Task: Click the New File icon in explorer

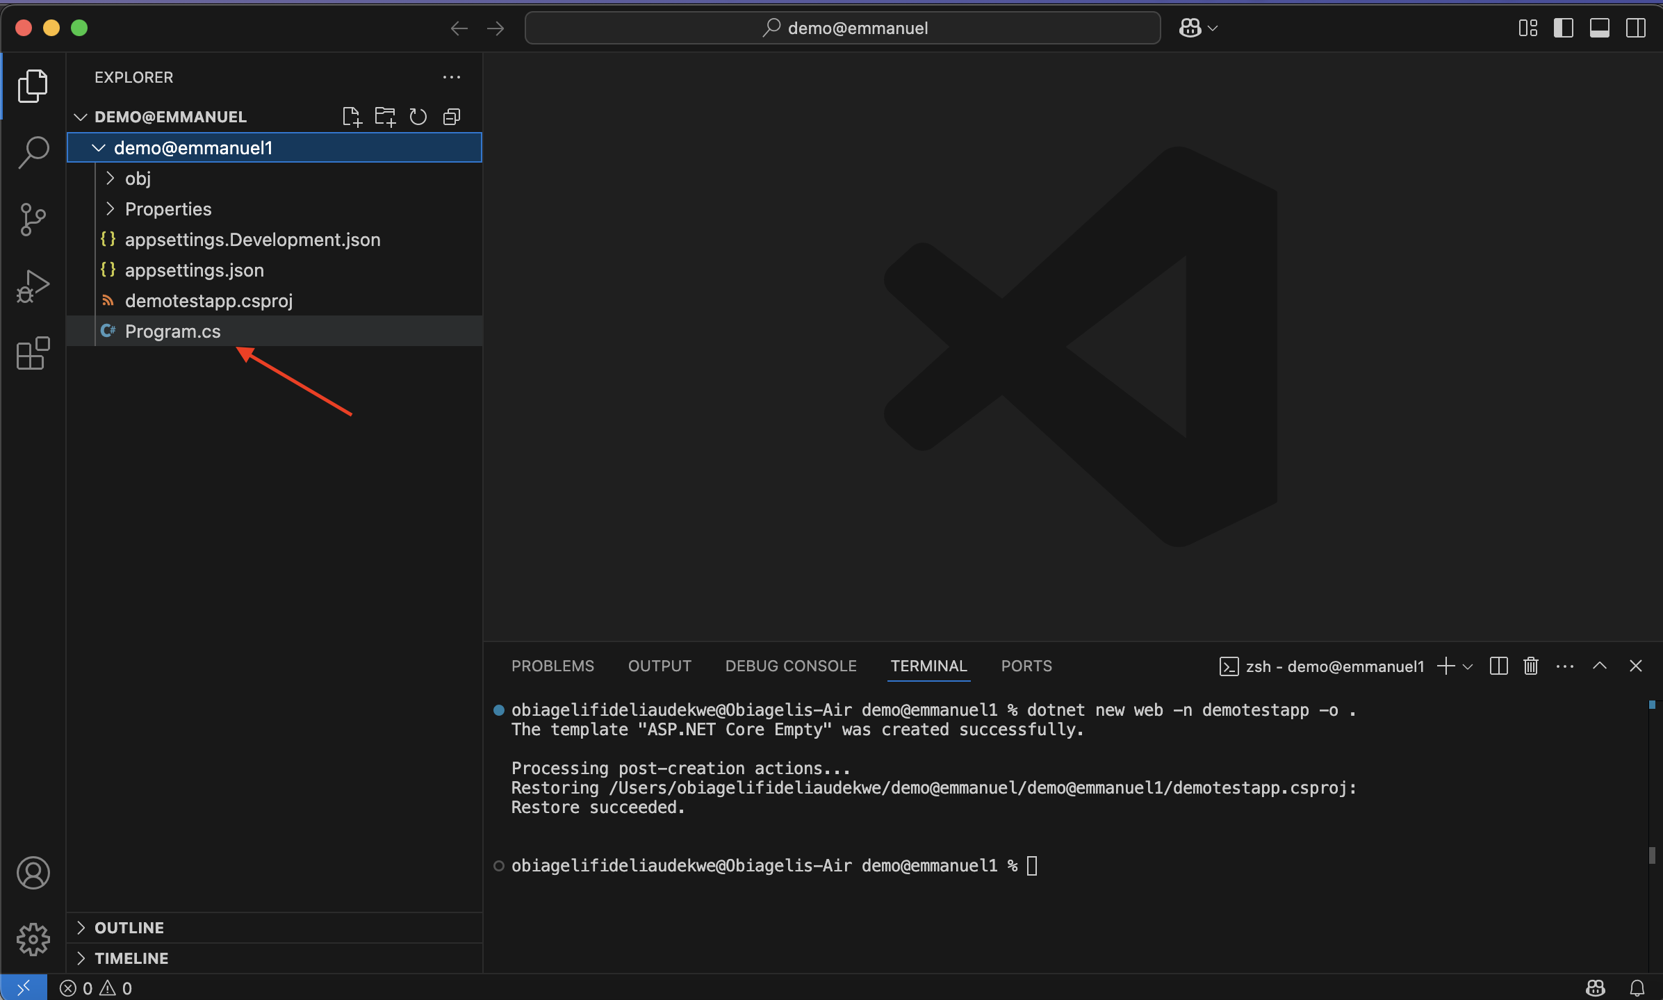Action: click(x=352, y=117)
